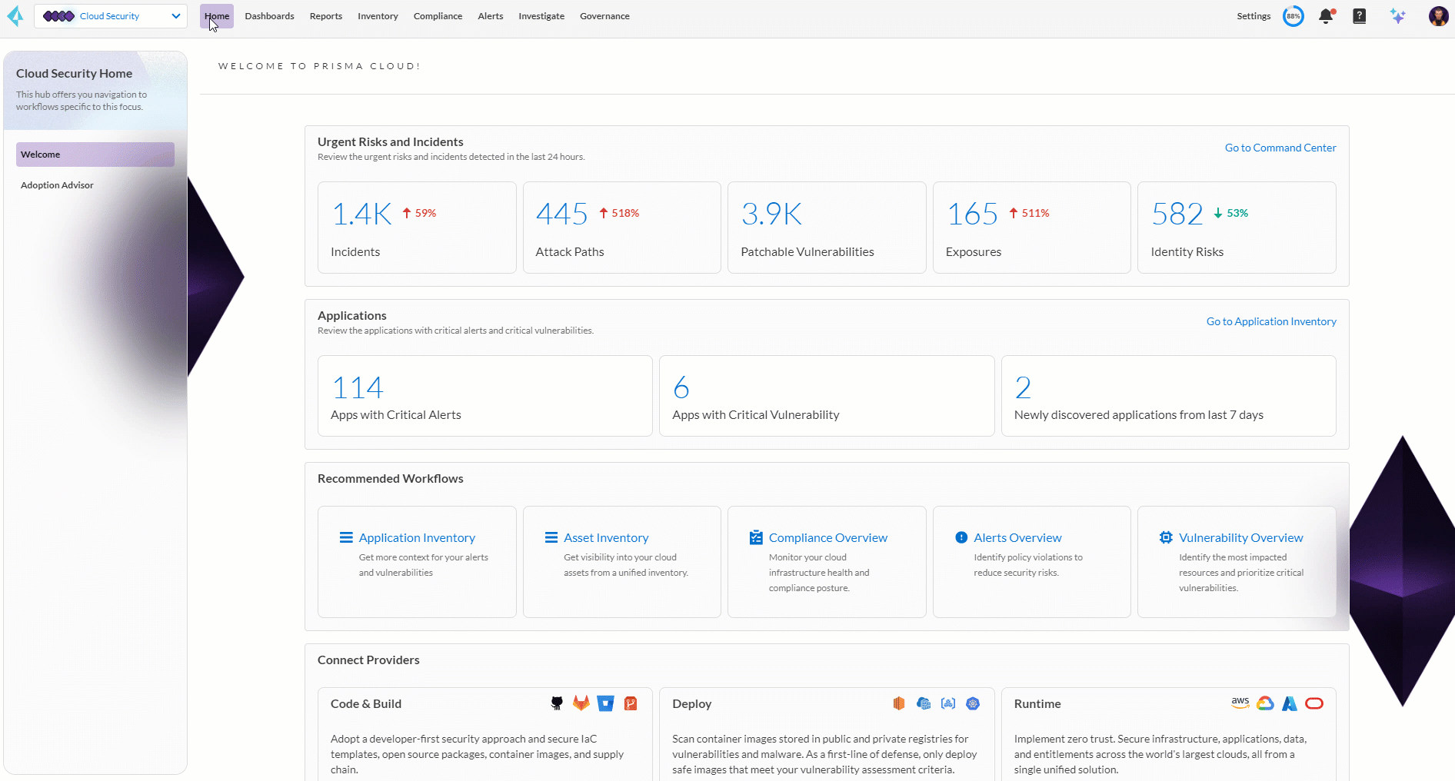
Task: Open the Governance tab
Action: 604,16
